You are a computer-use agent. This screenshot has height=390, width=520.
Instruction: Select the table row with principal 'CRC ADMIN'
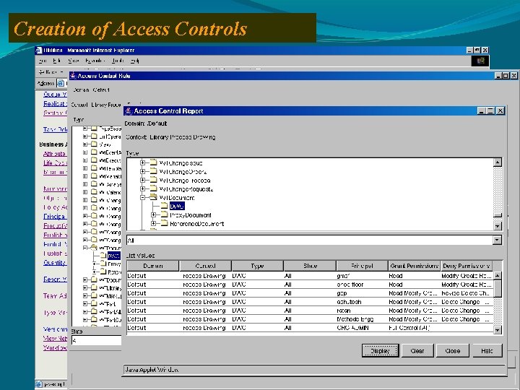[x=310, y=328]
